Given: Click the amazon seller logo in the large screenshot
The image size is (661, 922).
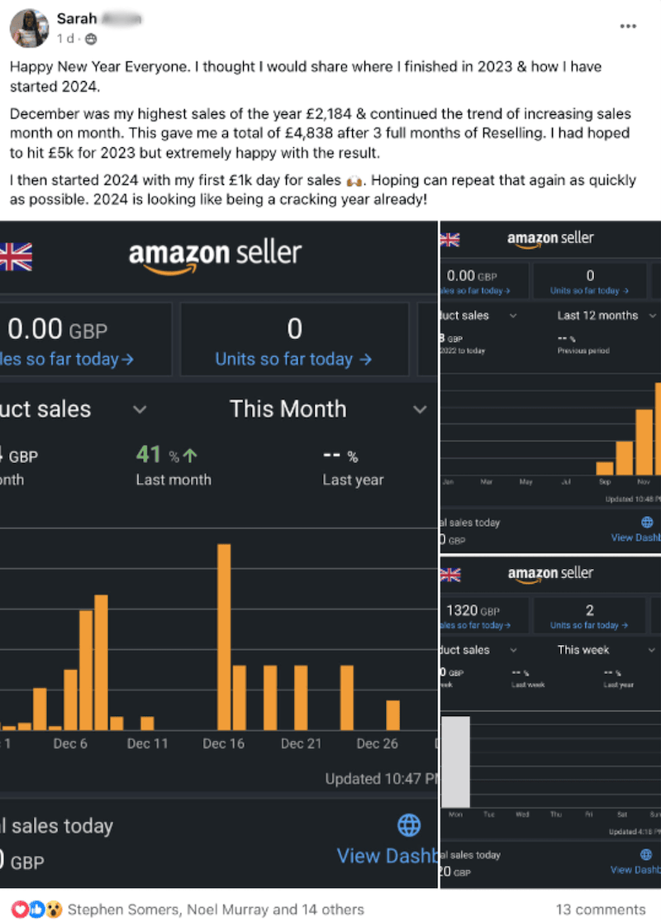Looking at the screenshot, I should pyautogui.click(x=215, y=255).
